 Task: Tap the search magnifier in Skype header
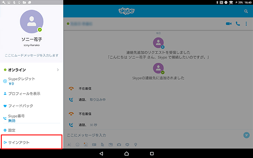[x=246, y=11]
